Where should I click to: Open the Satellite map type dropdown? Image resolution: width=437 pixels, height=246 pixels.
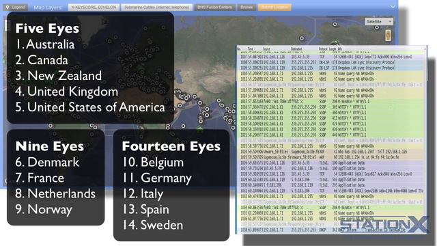pyautogui.click(x=379, y=21)
